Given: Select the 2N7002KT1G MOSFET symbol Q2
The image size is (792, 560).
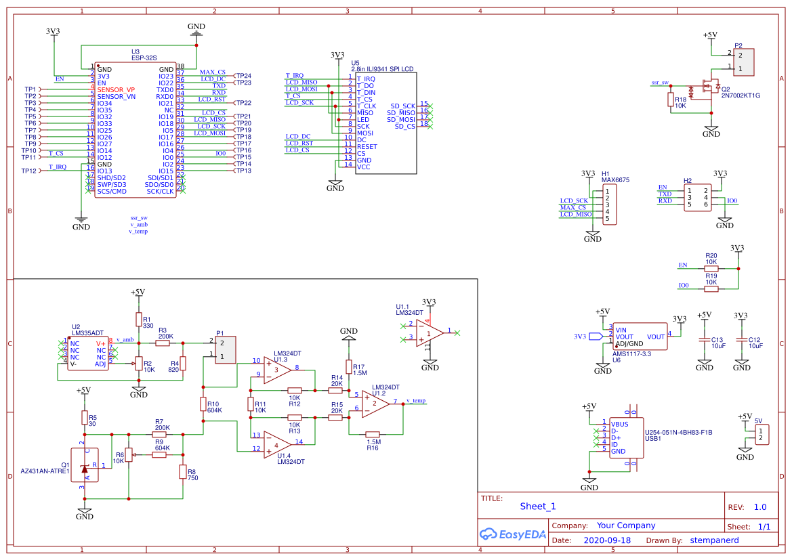Looking at the screenshot, I should point(711,88).
